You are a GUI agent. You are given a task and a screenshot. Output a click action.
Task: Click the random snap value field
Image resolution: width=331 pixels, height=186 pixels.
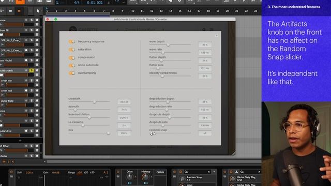coord(205,133)
